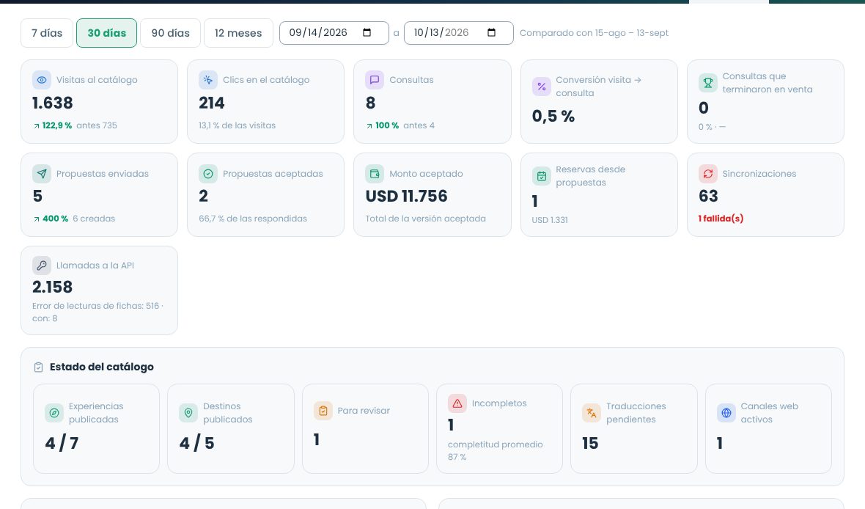This screenshot has height=509, width=865.
Task: Click the refresh icon for Sincronizaciones
Action: click(x=708, y=174)
